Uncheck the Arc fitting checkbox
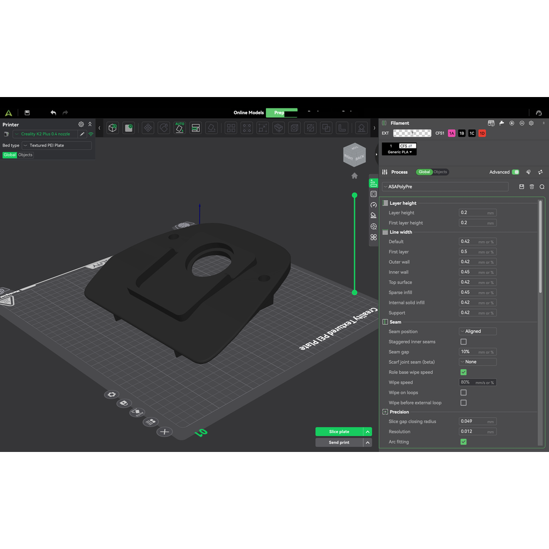This screenshot has width=549, height=549. [463, 442]
